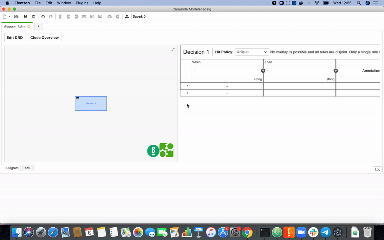Open the Window menu

64,3
